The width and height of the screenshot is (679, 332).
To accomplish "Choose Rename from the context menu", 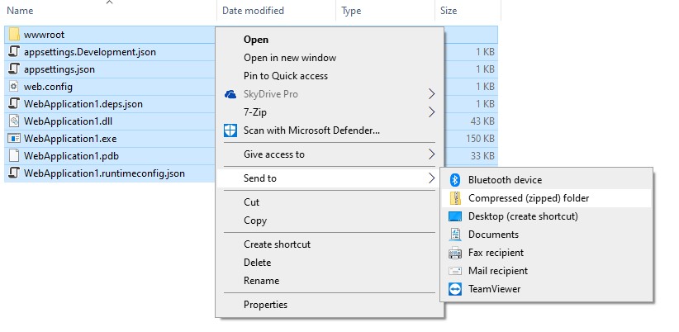I will coord(262,281).
